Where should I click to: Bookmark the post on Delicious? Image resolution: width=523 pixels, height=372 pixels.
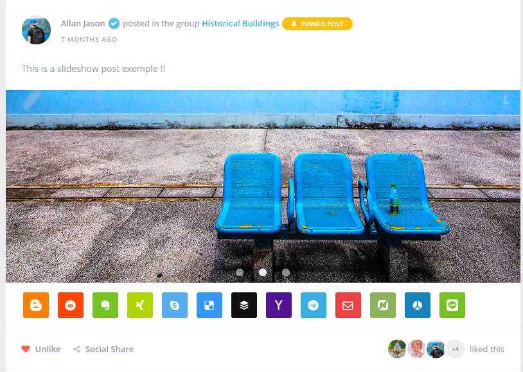tap(209, 305)
